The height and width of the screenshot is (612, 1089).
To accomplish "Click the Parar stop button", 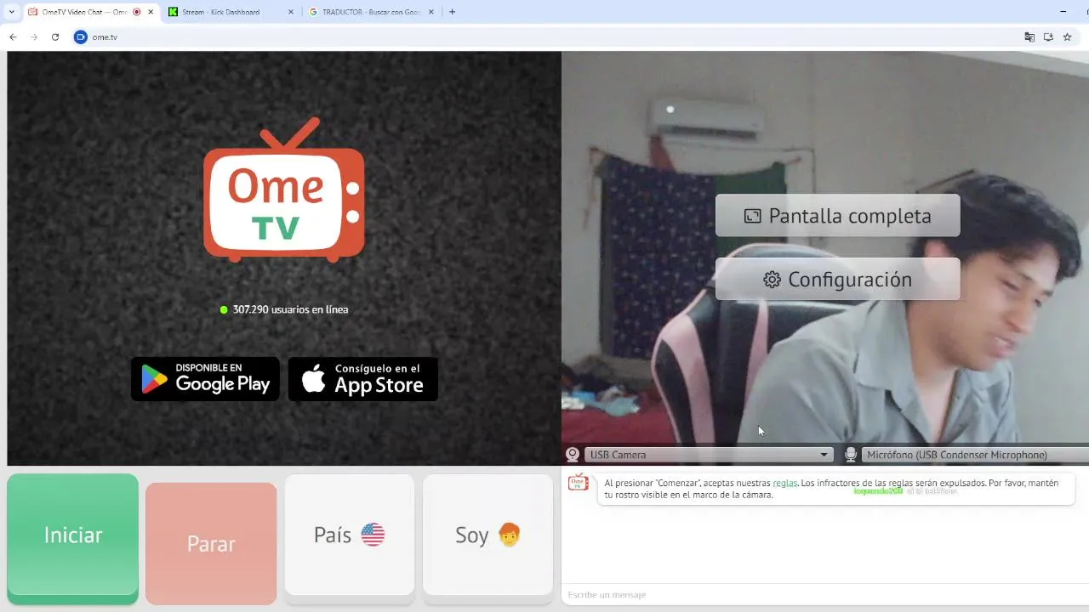I will coord(211,543).
